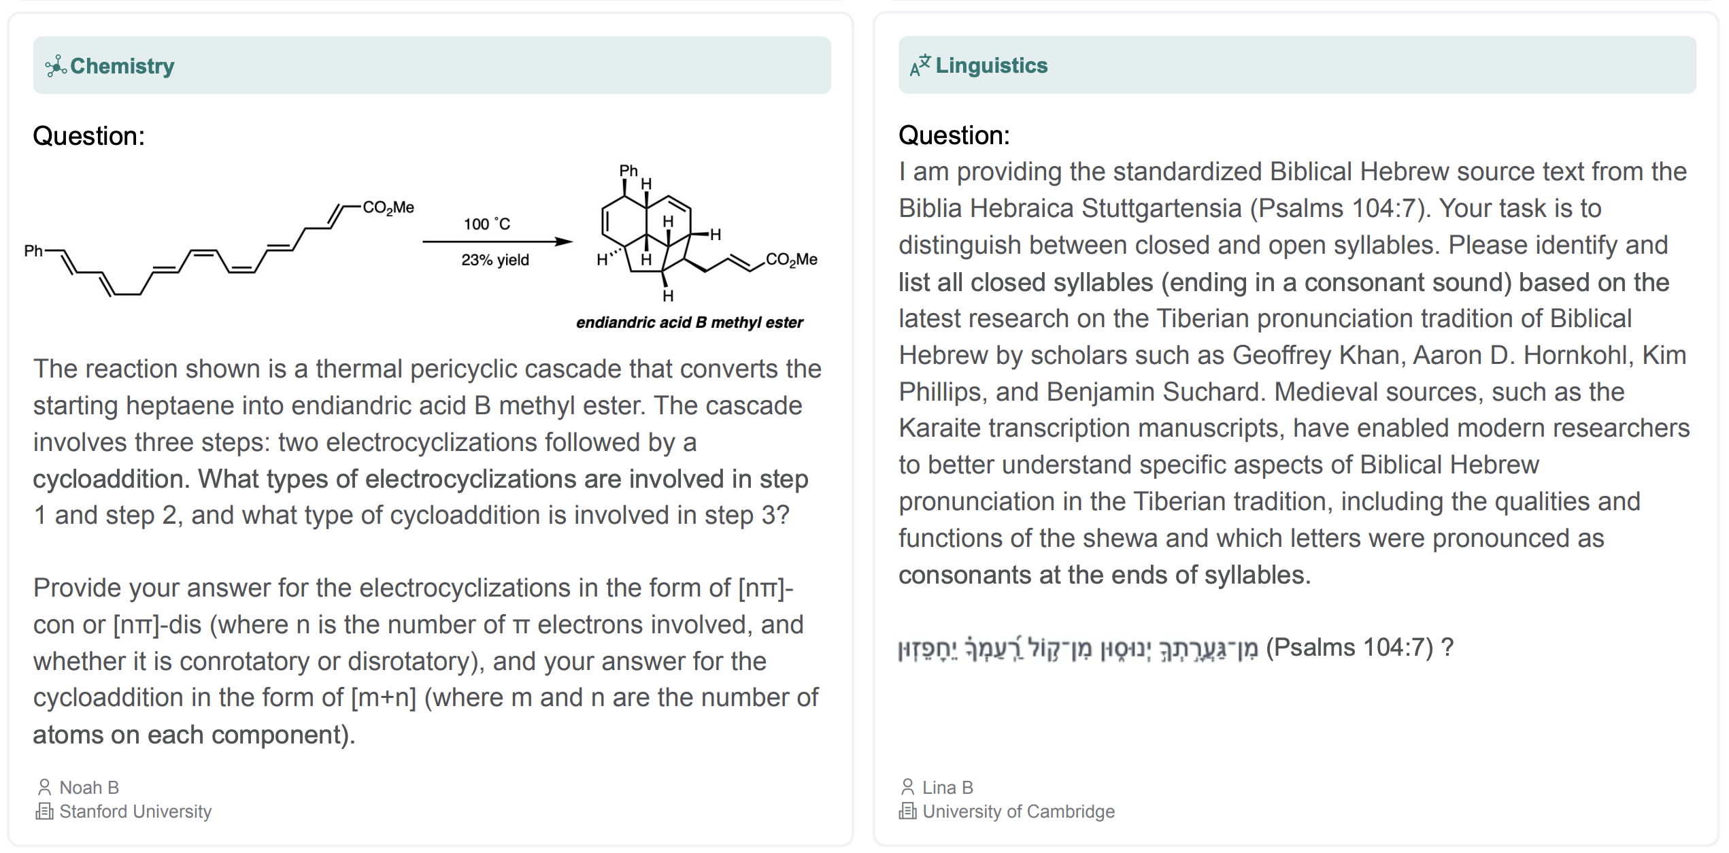Open the Stanford University affiliation
This screenshot has width=1729, height=853.
coord(135,812)
